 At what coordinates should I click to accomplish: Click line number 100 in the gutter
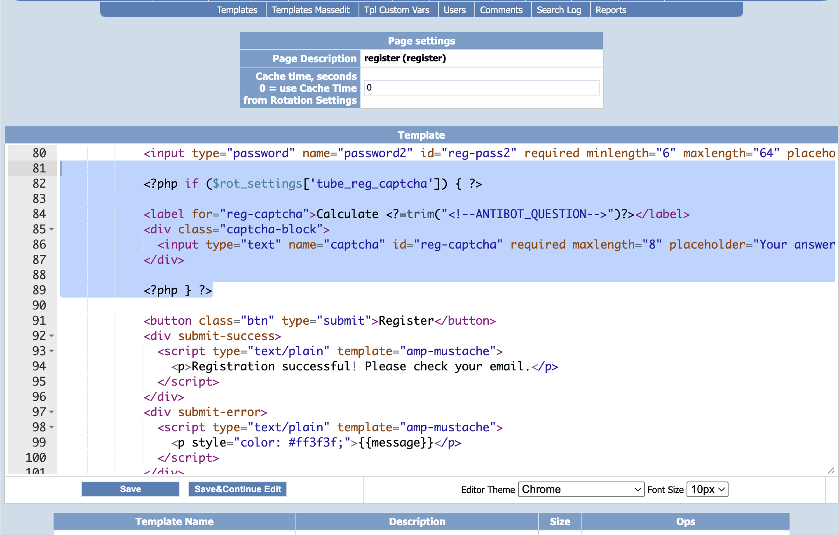pos(36,458)
